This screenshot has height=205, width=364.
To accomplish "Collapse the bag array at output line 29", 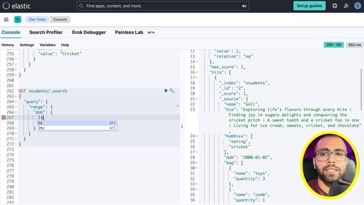I will click(197, 163).
